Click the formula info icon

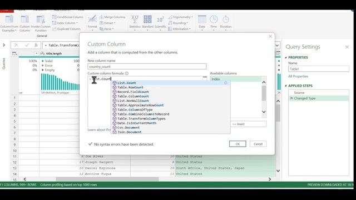[x=127, y=73]
